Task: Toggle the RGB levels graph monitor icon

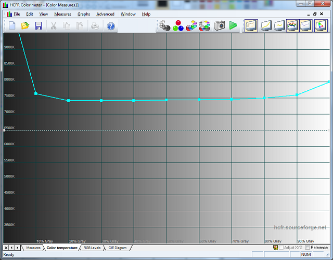Action: pos(292,25)
